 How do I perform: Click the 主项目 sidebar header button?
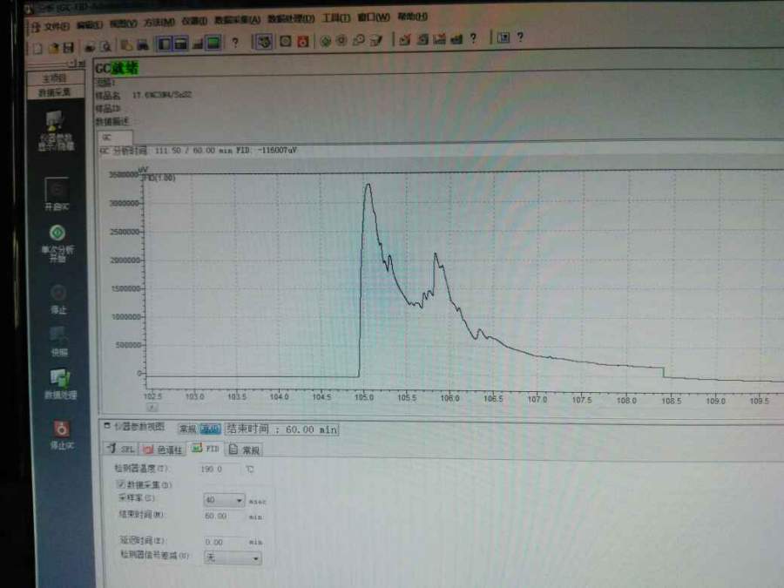tap(55, 78)
